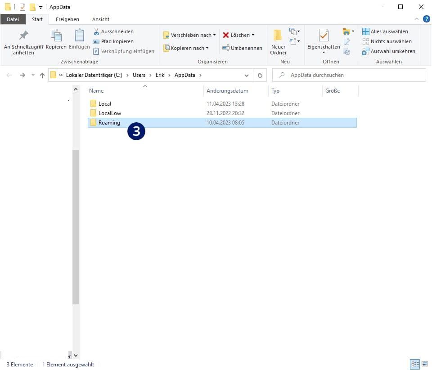Focus the AppData durchsuchen search box
Image resolution: width=432 pixels, height=370 pixels.
coord(349,75)
